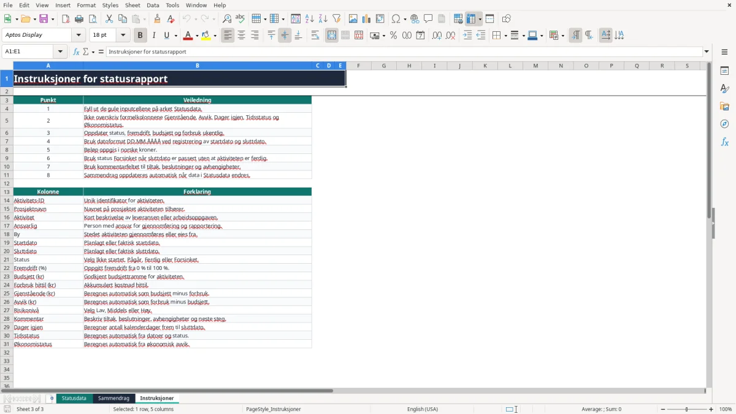The width and height of the screenshot is (736, 414).
Task: Click the Split Window icon
Action: (489, 19)
